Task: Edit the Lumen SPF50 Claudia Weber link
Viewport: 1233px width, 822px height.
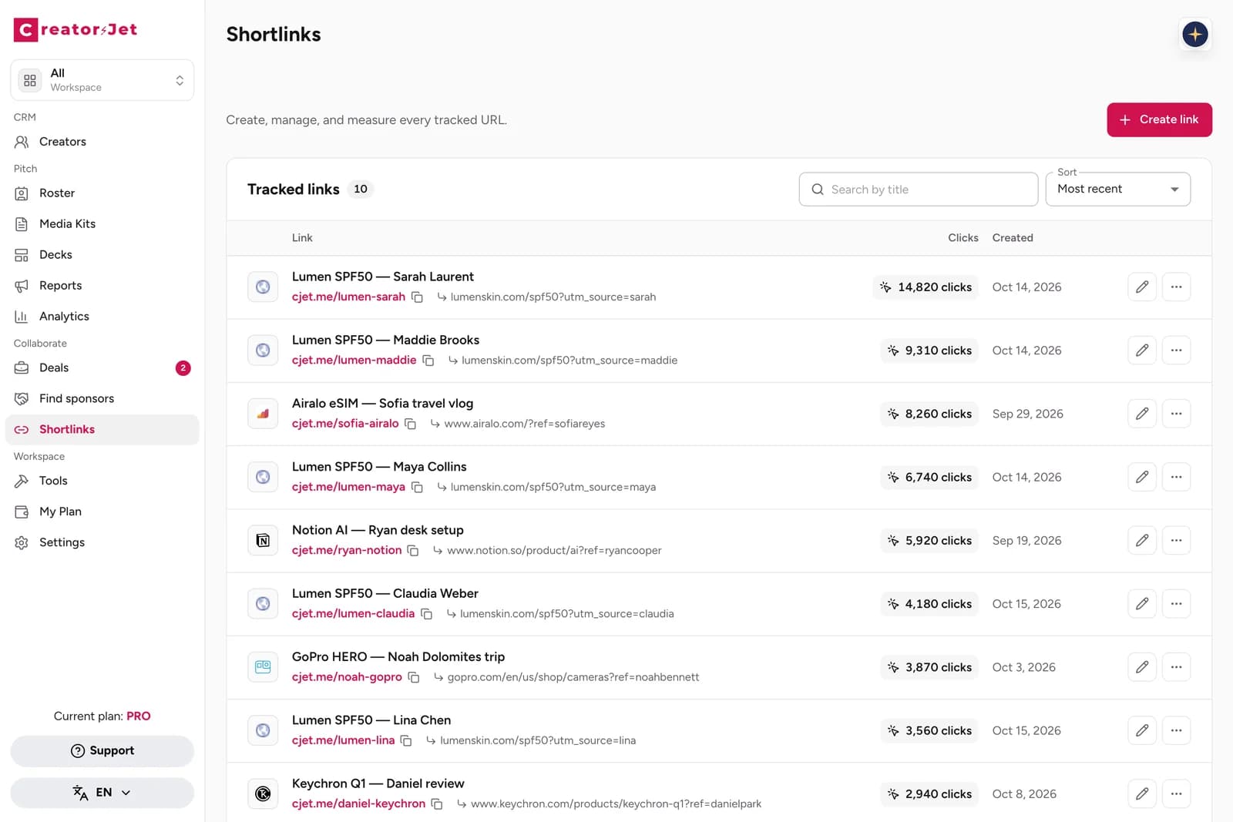Action: tap(1142, 604)
